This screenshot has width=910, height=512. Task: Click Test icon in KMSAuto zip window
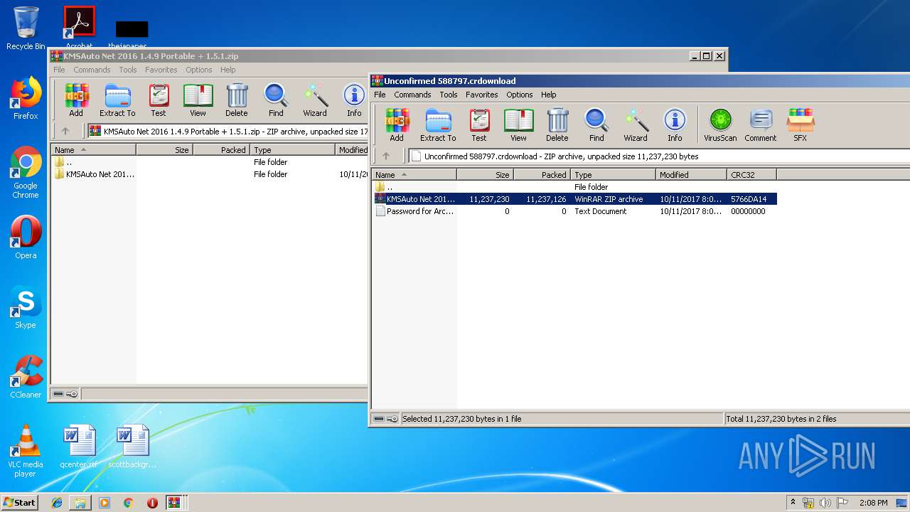point(159,100)
